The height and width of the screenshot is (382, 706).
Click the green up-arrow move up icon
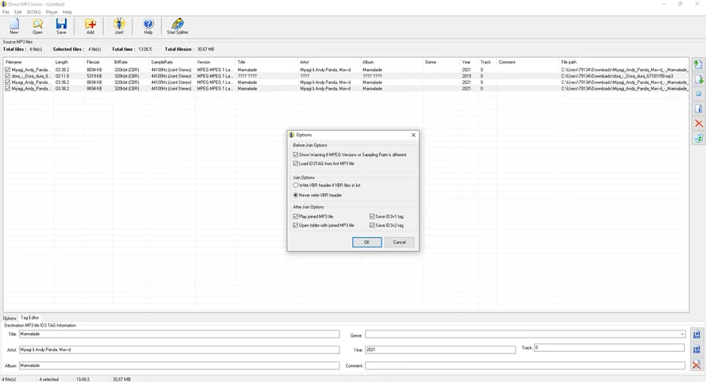tap(699, 64)
